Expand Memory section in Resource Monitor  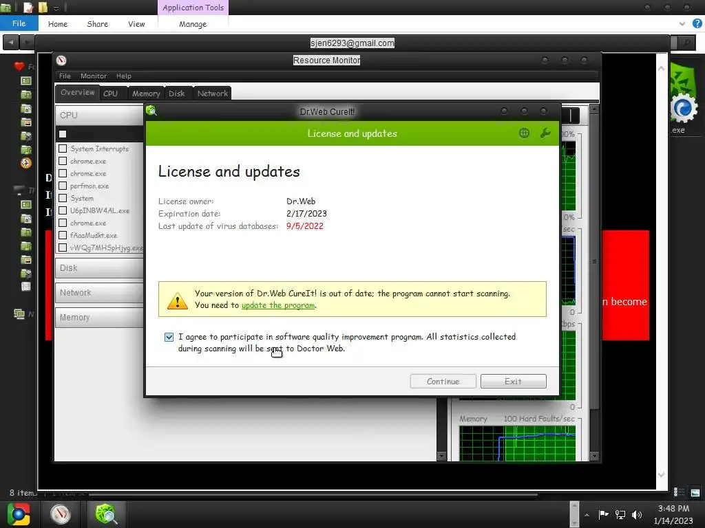(99, 318)
